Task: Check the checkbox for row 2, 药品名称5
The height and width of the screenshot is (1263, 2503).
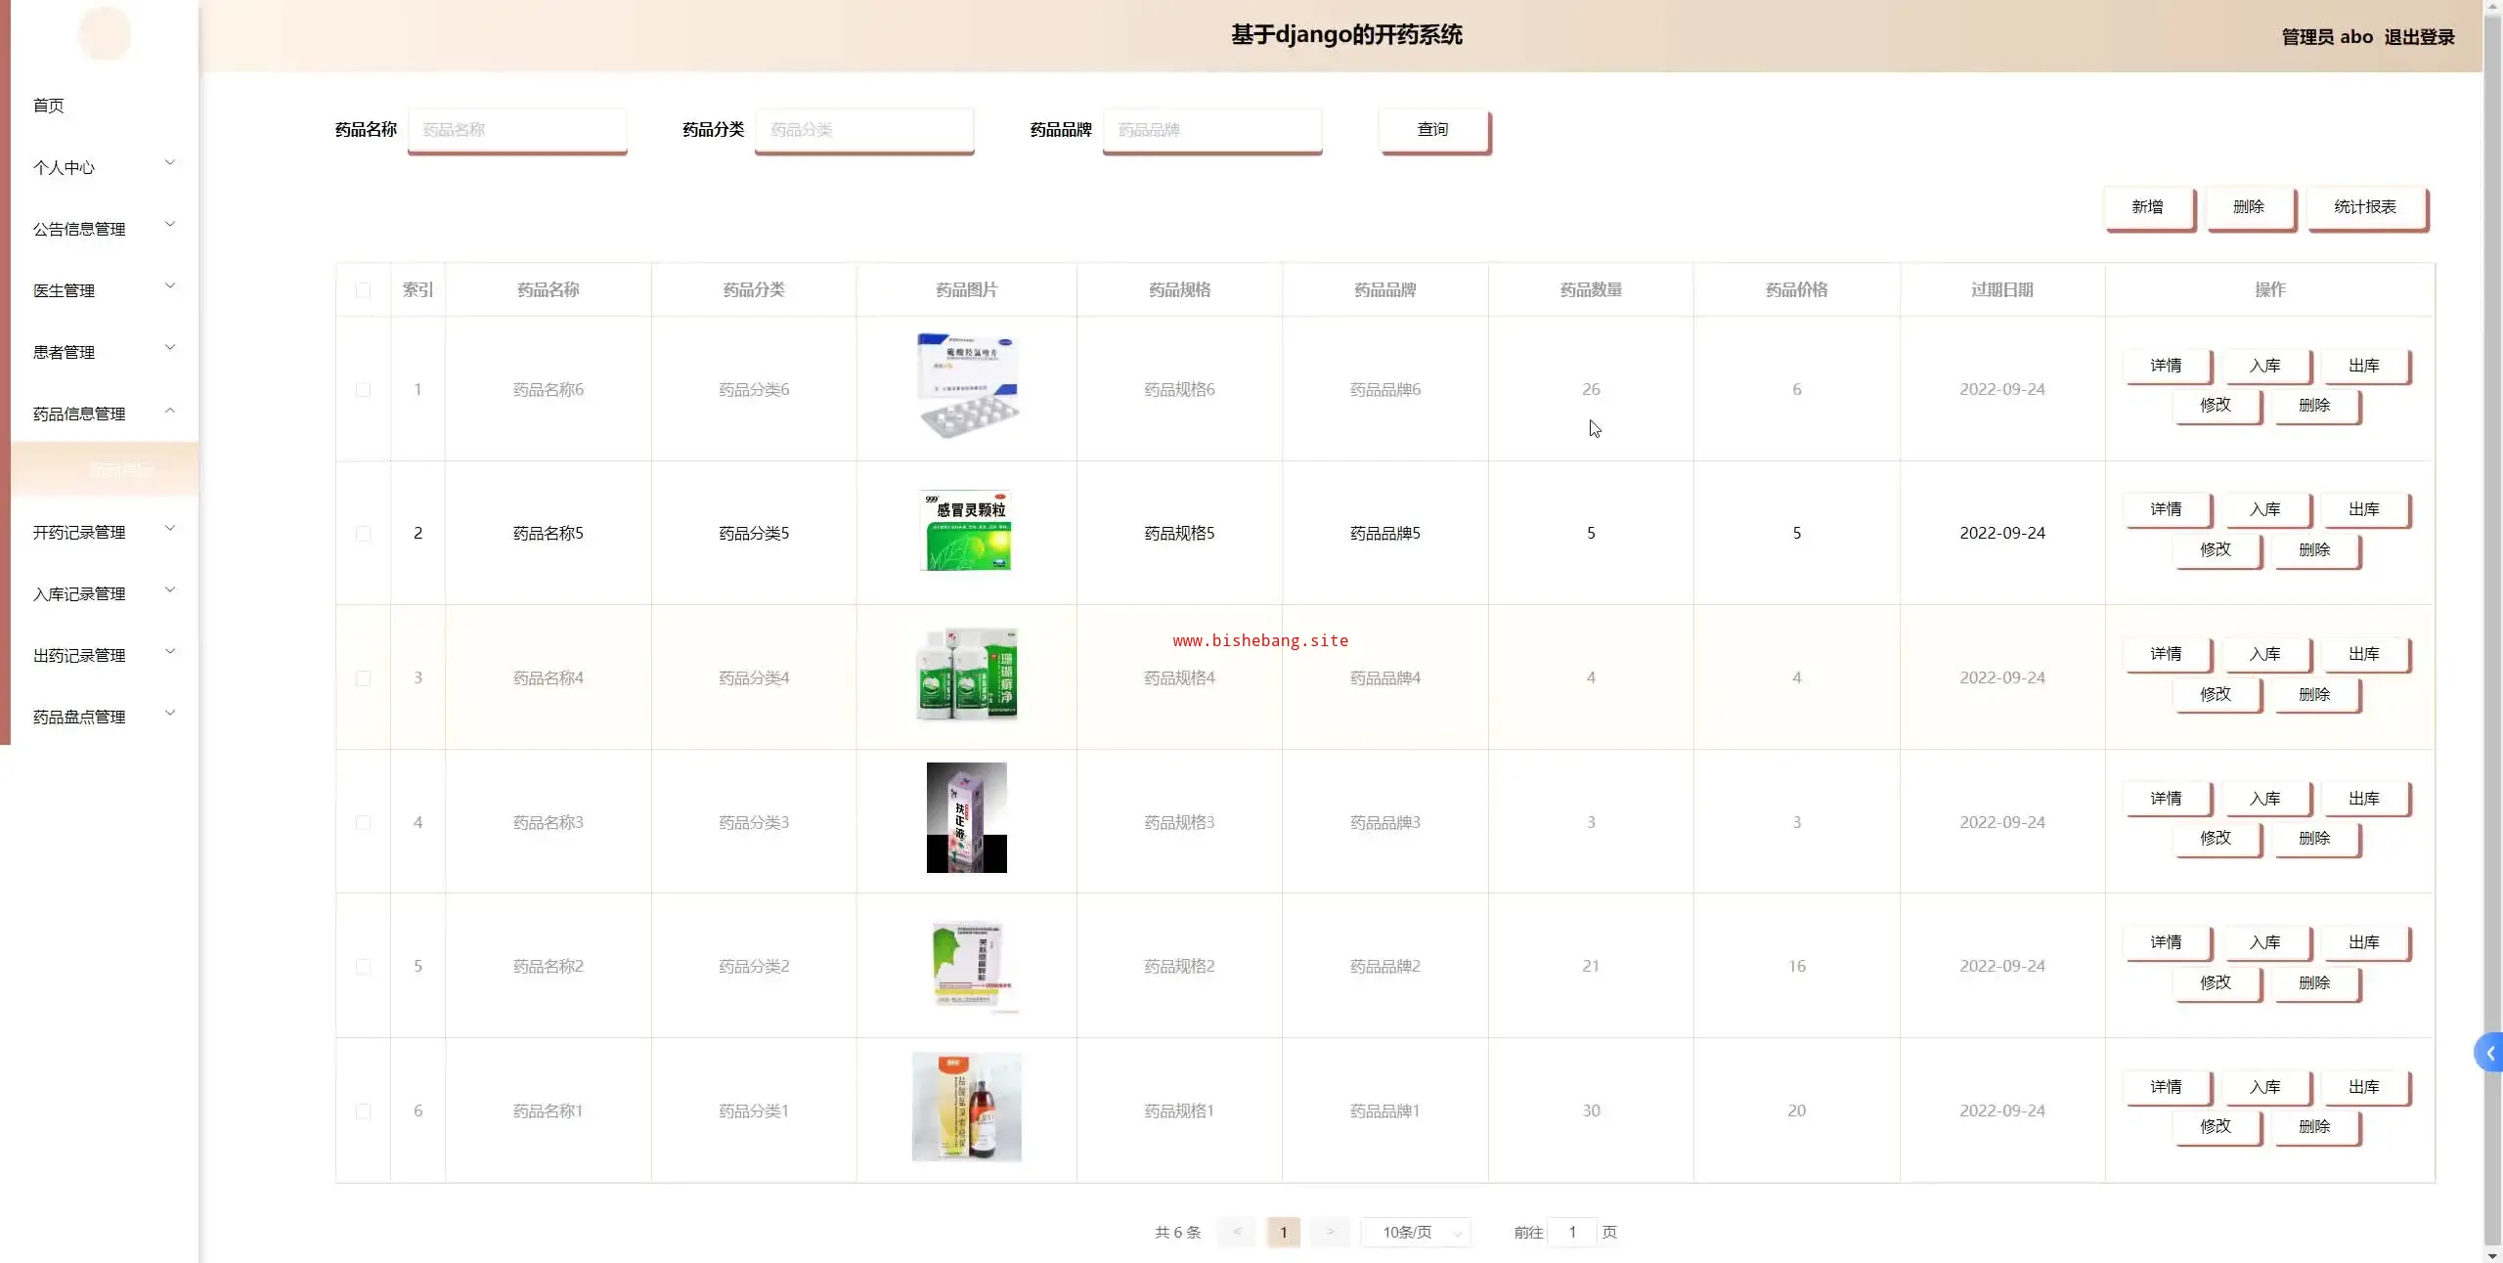Action: coord(363,534)
